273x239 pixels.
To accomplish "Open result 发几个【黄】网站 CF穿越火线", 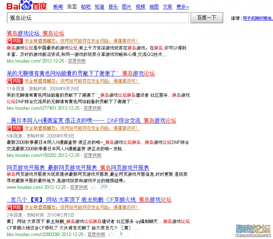I will (89, 200).
